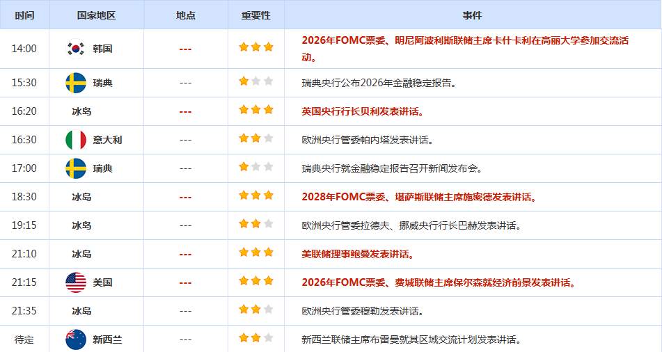Click the 事件 column header
Screen dimensions: 662x352
pyautogui.click(x=472, y=15)
